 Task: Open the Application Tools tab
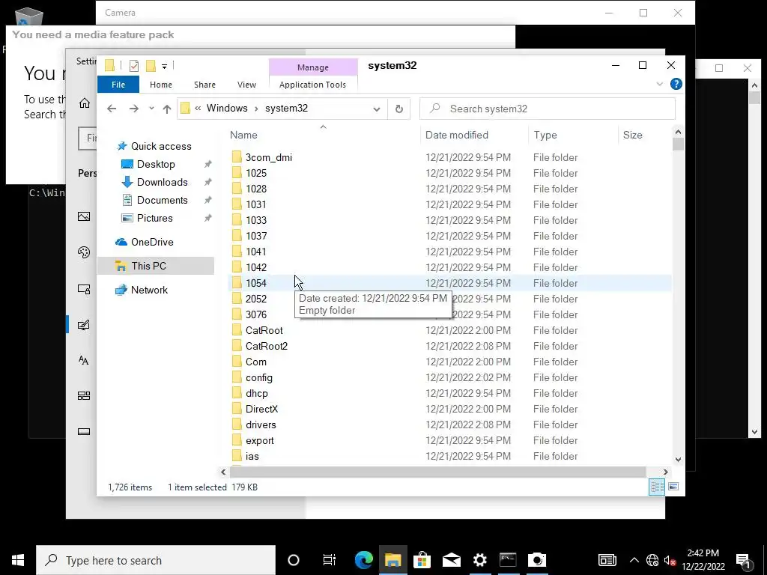(x=312, y=85)
